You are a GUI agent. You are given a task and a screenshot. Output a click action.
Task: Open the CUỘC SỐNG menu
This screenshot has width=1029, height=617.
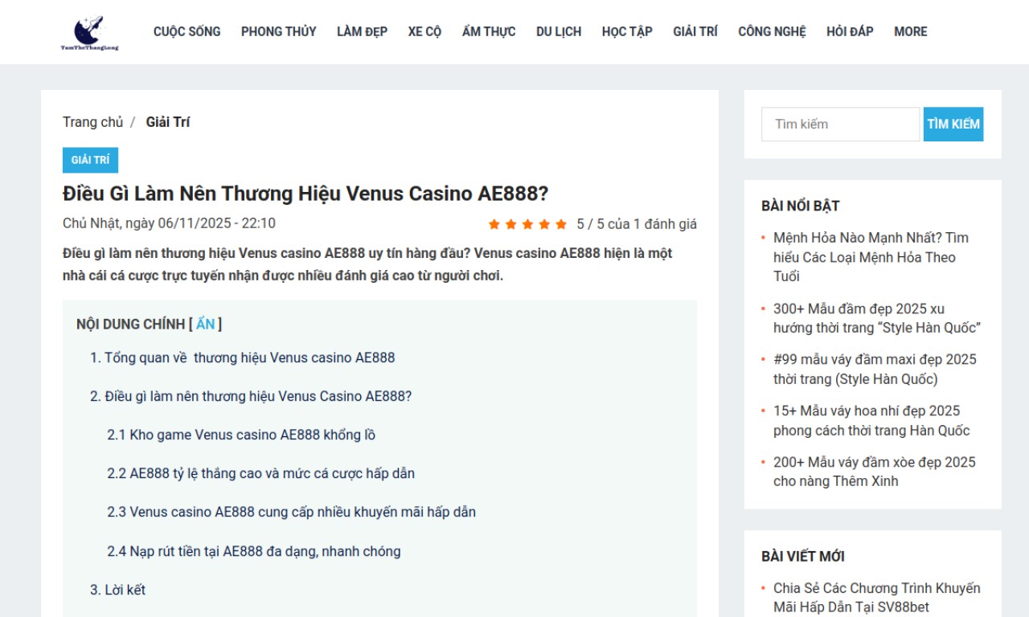[x=187, y=32]
